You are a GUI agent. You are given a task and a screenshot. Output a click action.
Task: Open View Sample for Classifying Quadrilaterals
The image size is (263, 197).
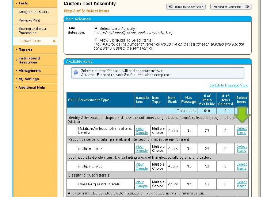tap(142, 184)
